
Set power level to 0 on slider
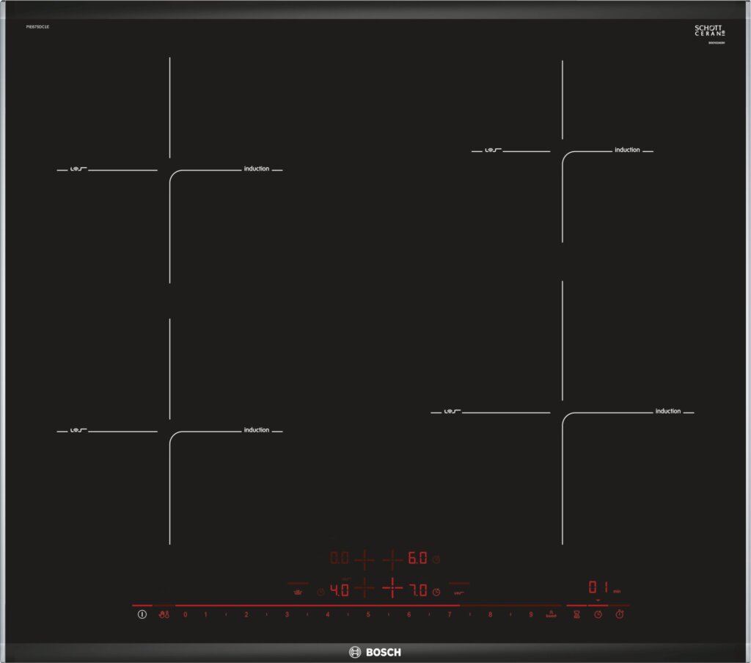tap(185, 614)
